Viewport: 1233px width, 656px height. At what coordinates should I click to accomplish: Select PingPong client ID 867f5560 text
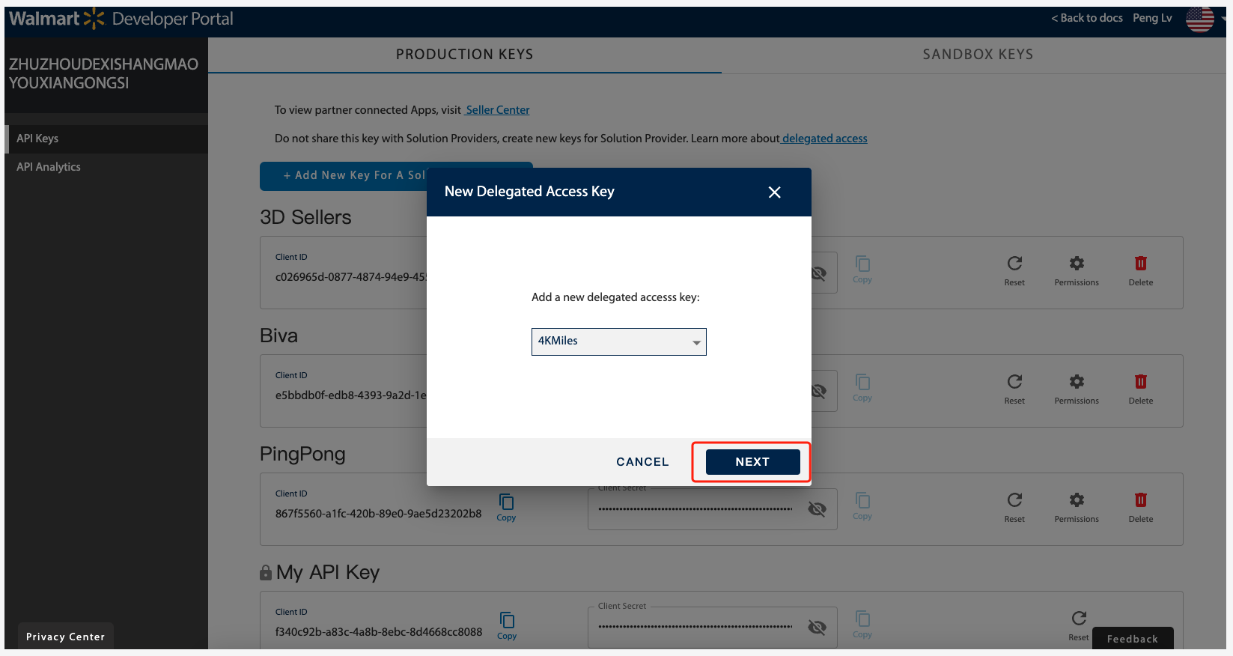pyautogui.click(x=379, y=514)
